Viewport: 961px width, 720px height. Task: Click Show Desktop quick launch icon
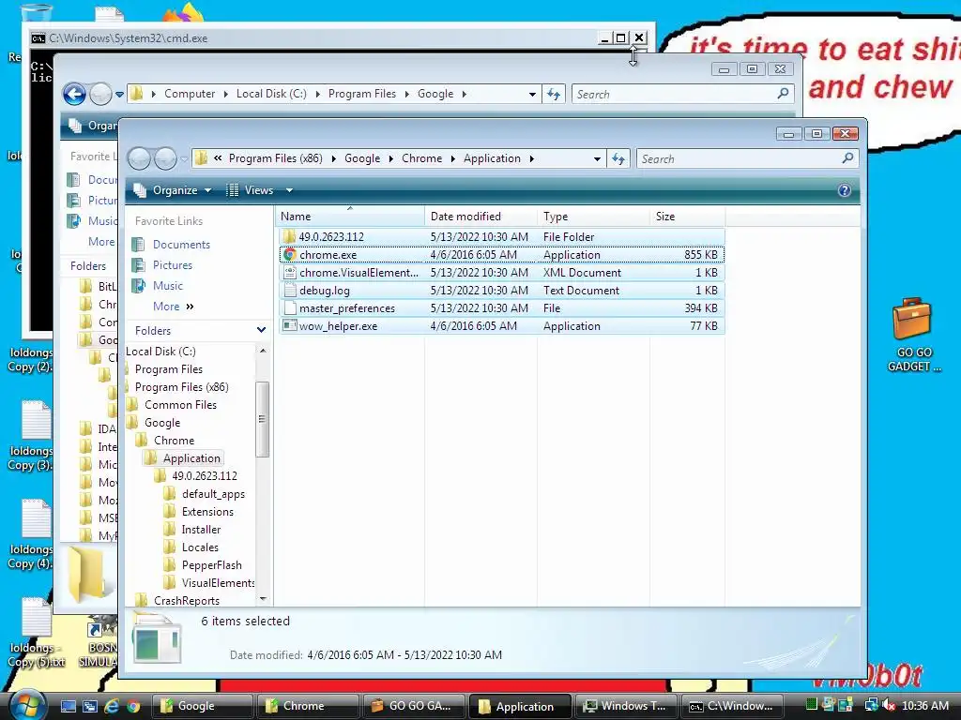coord(68,706)
